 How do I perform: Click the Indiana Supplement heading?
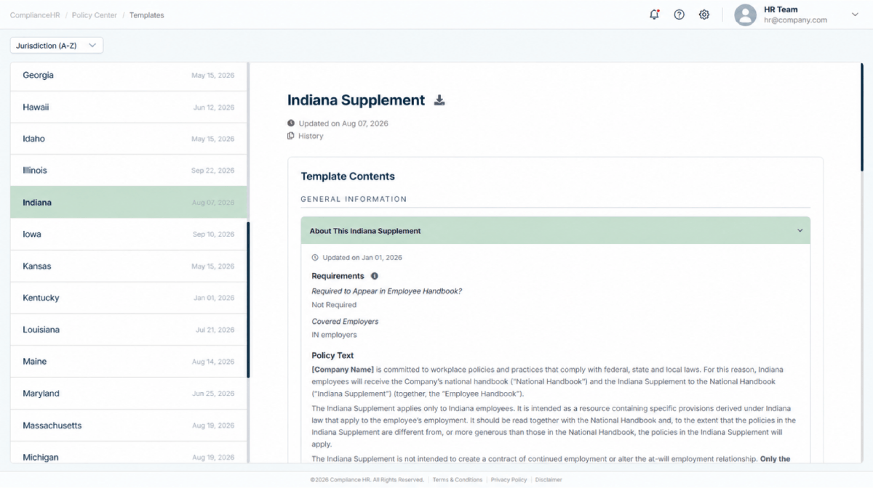click(356, 100)
